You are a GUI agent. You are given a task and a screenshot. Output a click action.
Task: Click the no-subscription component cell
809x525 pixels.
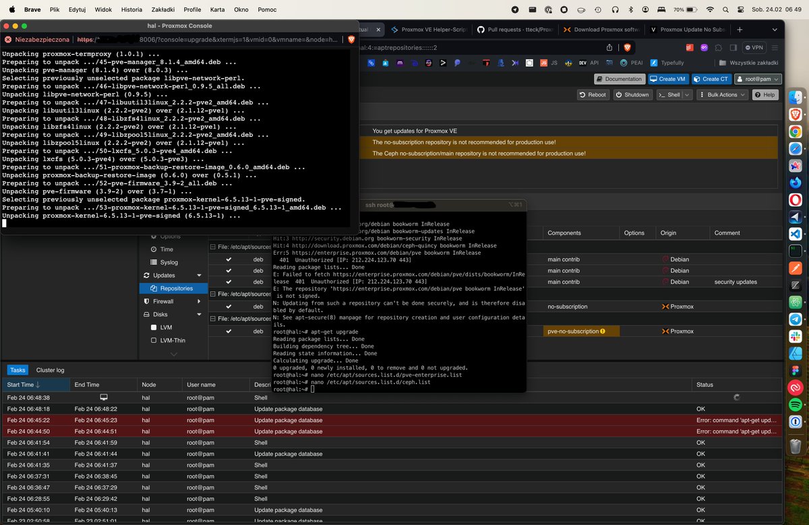pos(581,307)
